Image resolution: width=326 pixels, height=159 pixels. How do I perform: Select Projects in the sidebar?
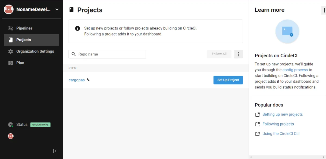point(31,40)
